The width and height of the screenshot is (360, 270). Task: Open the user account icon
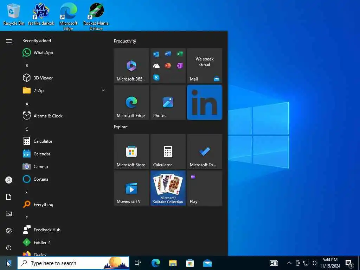[9, 180]
